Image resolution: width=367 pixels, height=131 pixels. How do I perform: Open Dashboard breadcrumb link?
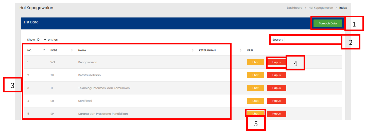click(x=294, y=8)
